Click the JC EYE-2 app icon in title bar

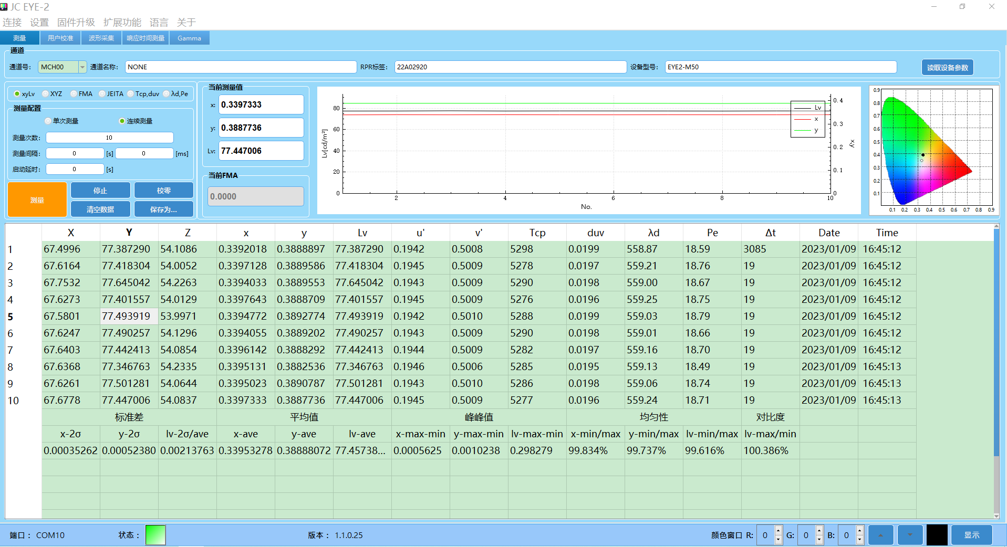click(5, 7)
